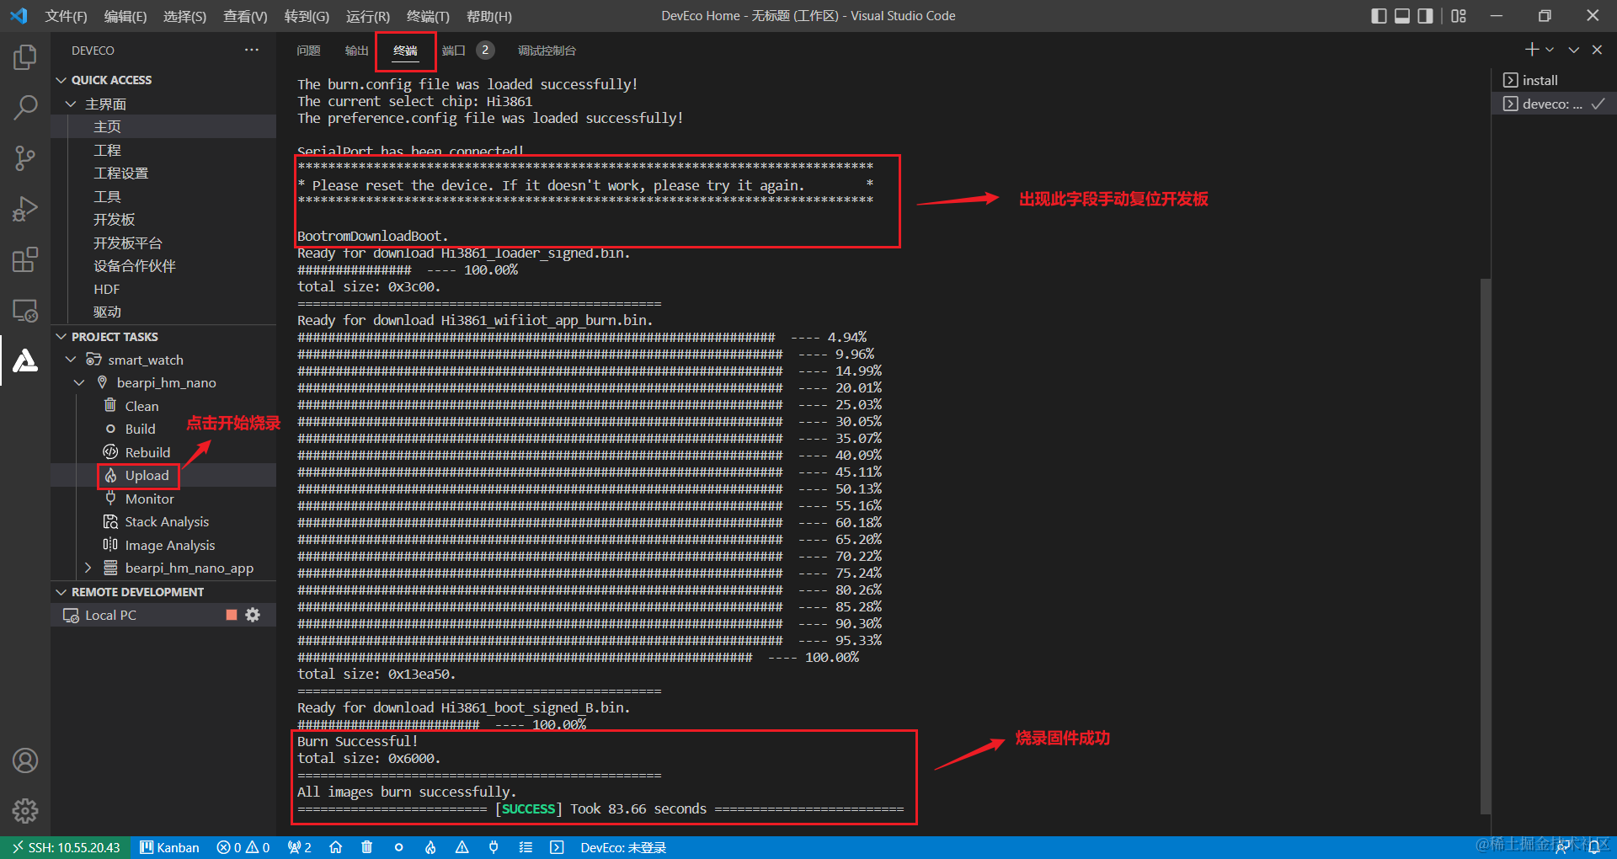Click DevEco: 未登录 login status
The image size is (1617, 859).
click(623, 847)
